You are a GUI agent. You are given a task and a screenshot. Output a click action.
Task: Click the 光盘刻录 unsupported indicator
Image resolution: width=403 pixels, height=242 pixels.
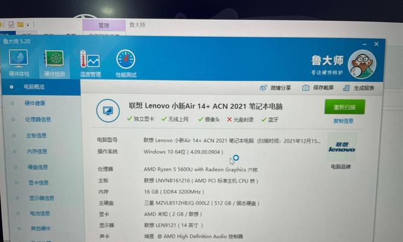pos(240,119)
